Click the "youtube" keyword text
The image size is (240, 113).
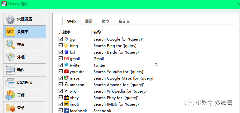(x=77, y=72)
